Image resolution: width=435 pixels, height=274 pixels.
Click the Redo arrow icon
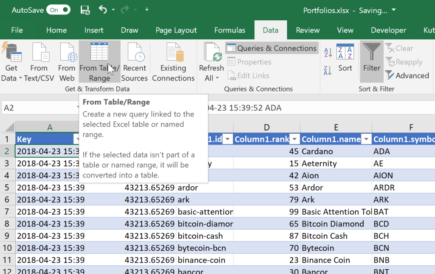pos(125,10)
